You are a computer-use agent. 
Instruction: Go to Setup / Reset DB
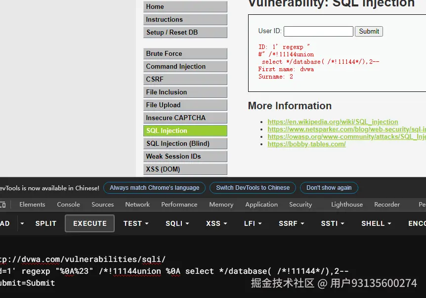click(x=185, y=32)
